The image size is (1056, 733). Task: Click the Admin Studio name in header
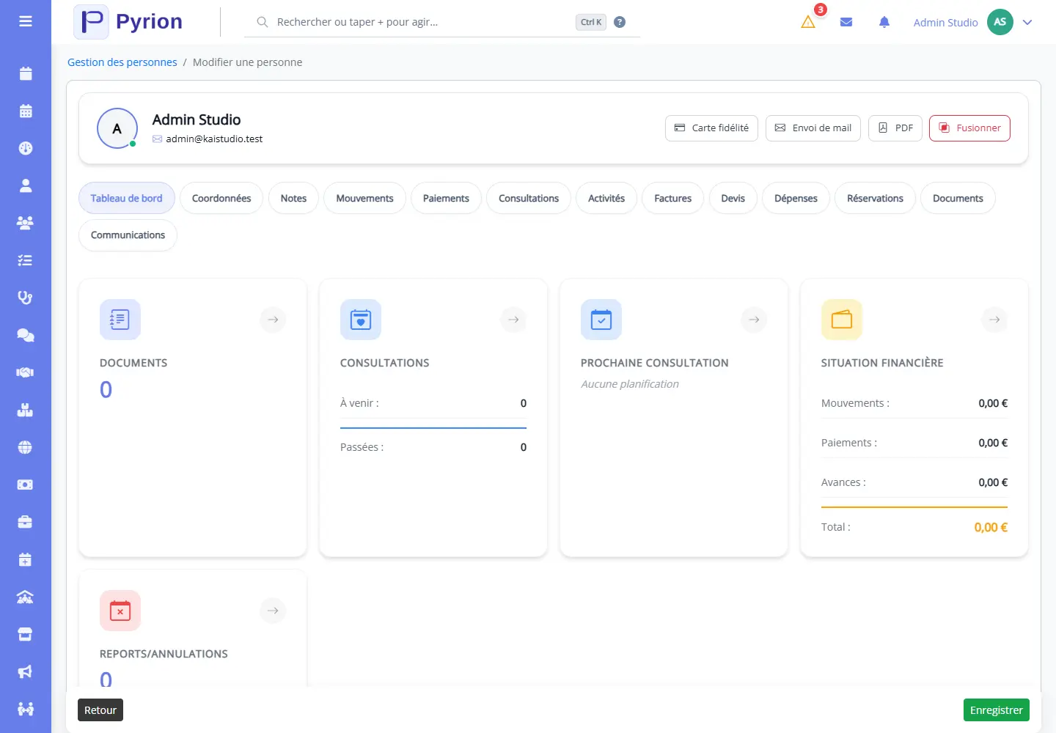pyautogui.click(x=946, y=23)
